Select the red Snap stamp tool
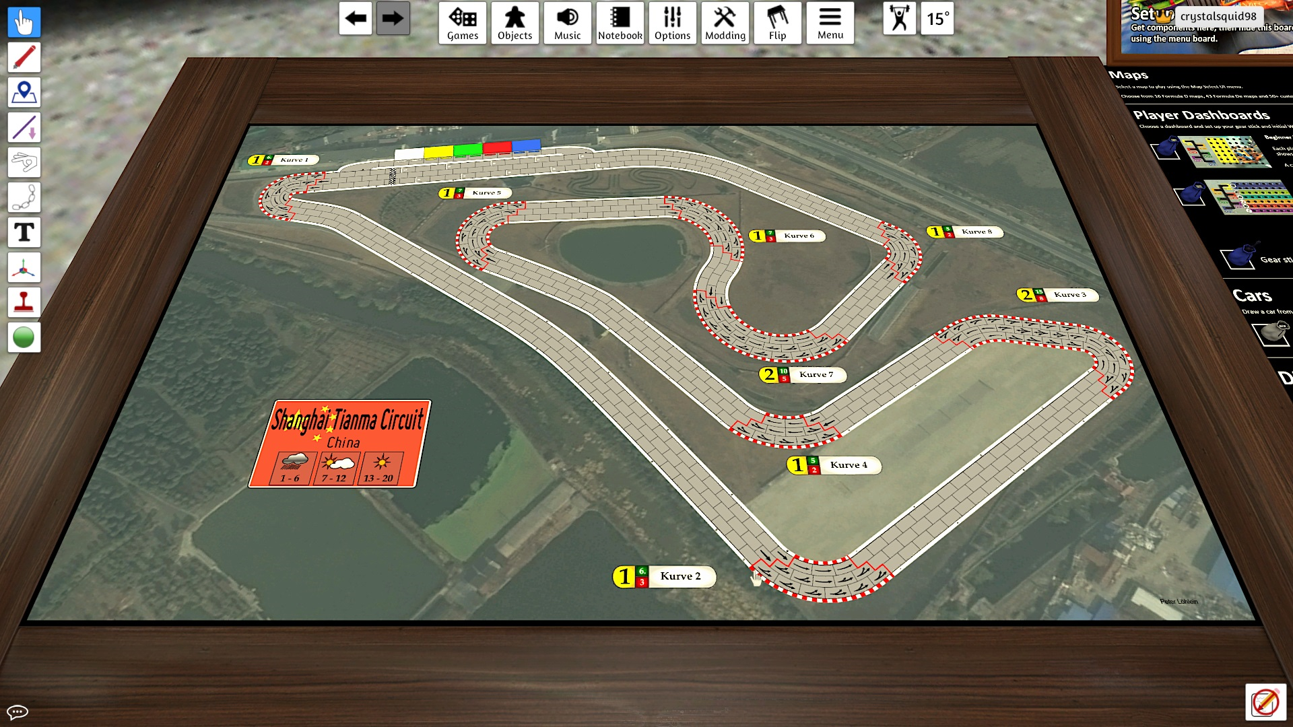This screenshot has width=1293, height=727. 24,303
